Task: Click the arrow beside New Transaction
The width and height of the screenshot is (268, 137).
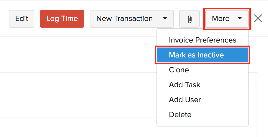Action: [165, 19]
